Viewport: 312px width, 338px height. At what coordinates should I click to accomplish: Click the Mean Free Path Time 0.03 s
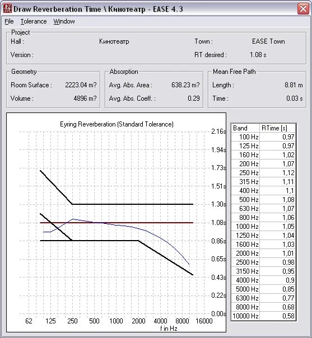pyautogui.click(x=294, y=98)
